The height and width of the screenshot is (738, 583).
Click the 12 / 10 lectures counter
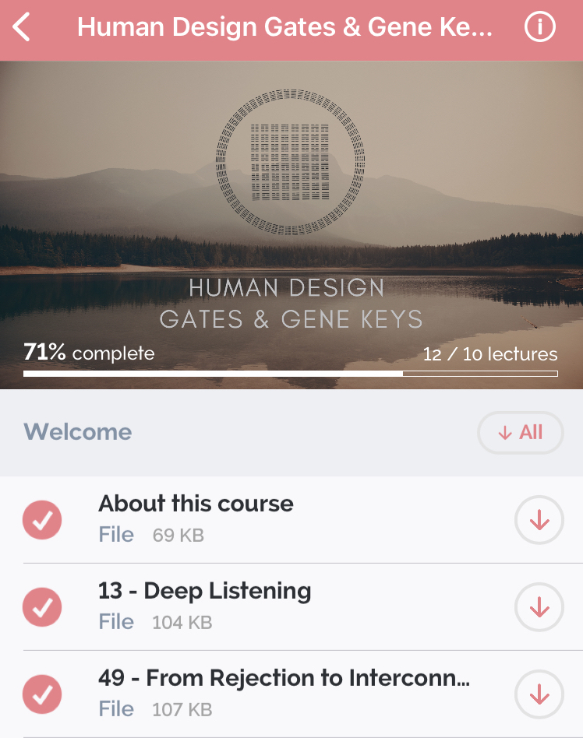pyautogui.click(x=490, y=354)
